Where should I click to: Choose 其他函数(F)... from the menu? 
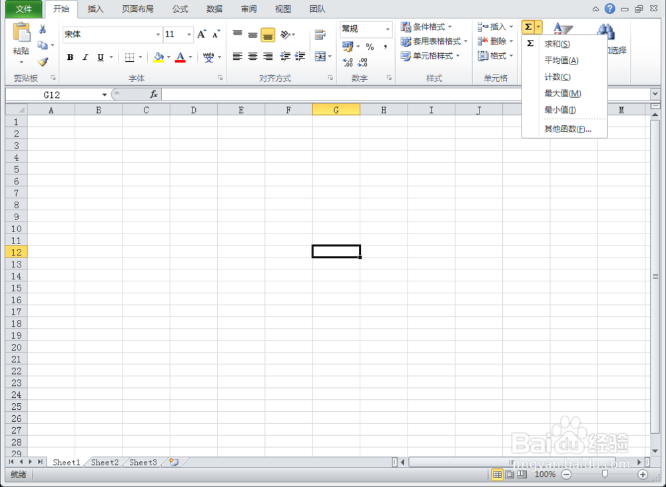click(x=565, y=129)
